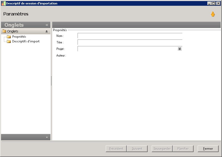Minimize the Descriptif de session window
The height and width of the screenshot is (157, 222).
coord(209,3)
